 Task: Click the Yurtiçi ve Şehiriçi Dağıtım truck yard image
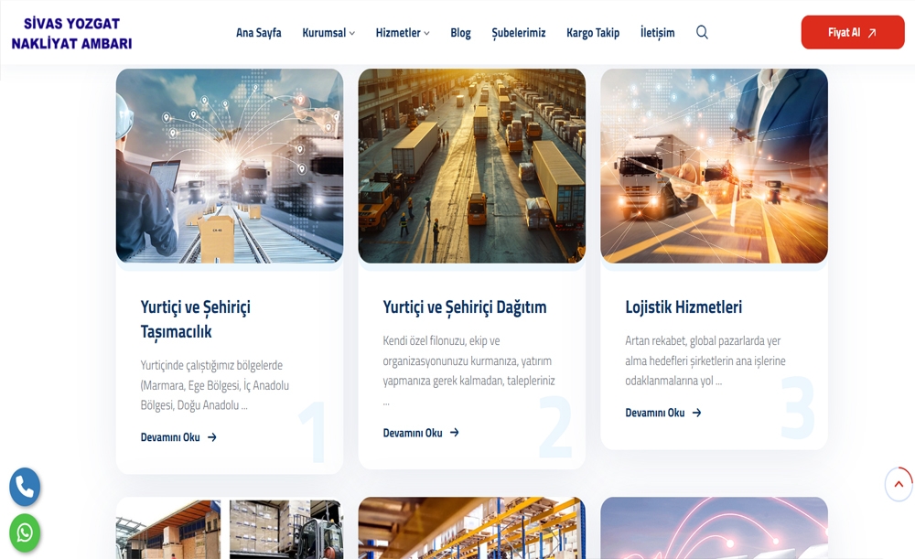click(471, 166)
